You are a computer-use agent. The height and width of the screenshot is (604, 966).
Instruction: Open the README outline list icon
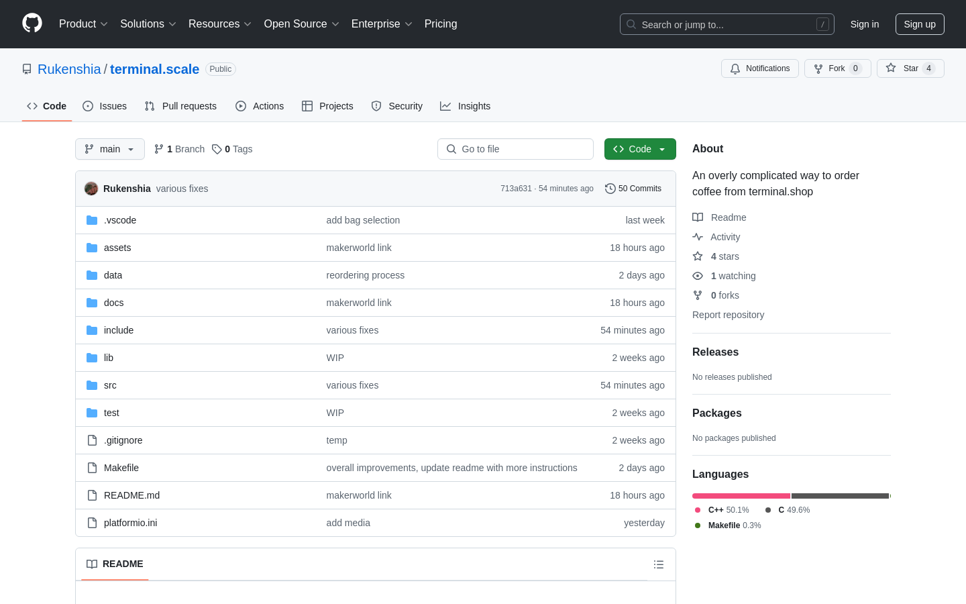(659, 564)
